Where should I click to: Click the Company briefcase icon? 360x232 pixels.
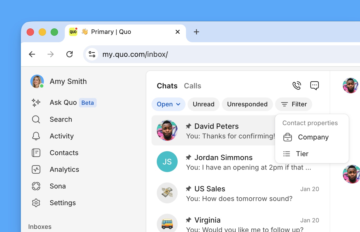pyautogui.click(x=288, y=137)
